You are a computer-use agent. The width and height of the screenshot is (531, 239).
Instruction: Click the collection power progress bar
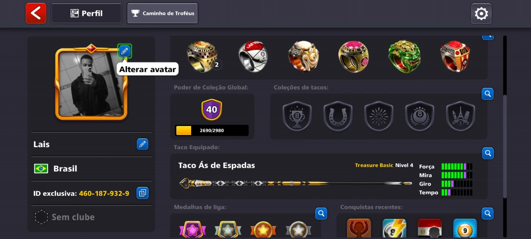coord(212,131)
